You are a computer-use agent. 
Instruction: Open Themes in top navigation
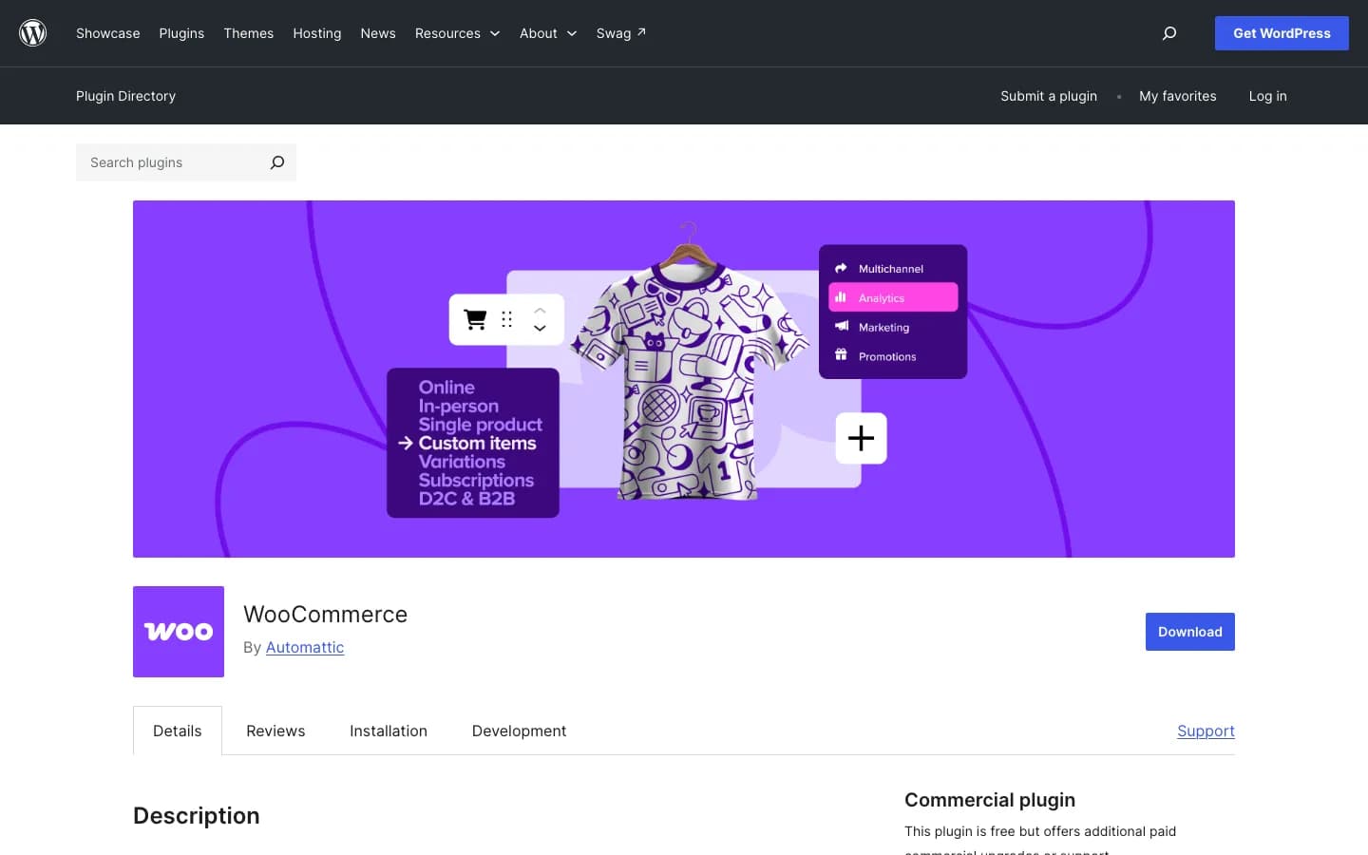249,33
